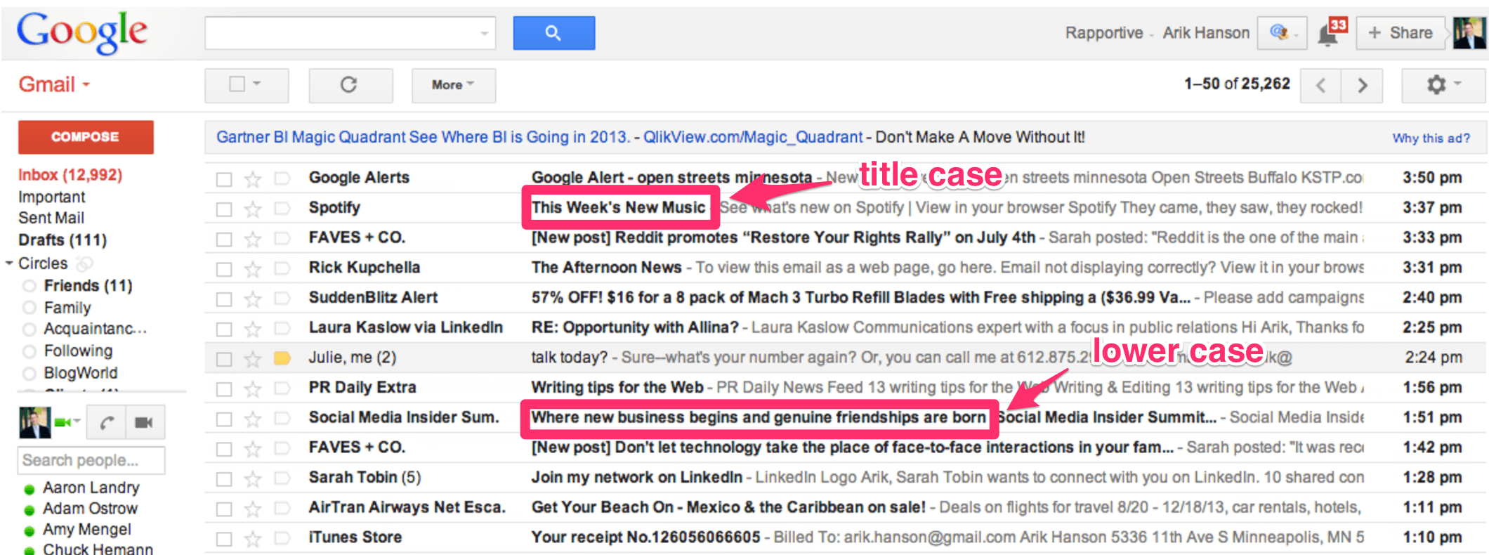
Task: Compose a new email
Action: tap(86, 137)
